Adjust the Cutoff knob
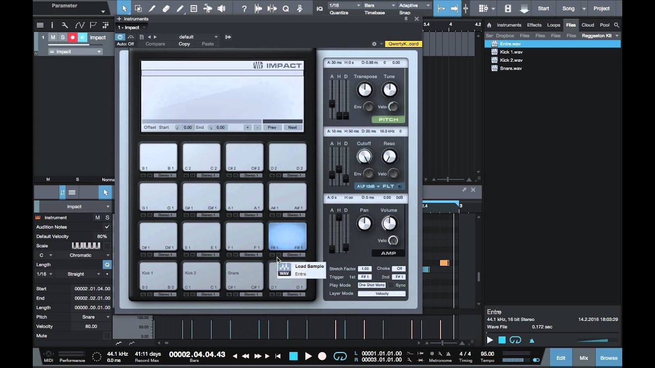The height and width of the screenshot is (368, 655). tap(364, 156)
